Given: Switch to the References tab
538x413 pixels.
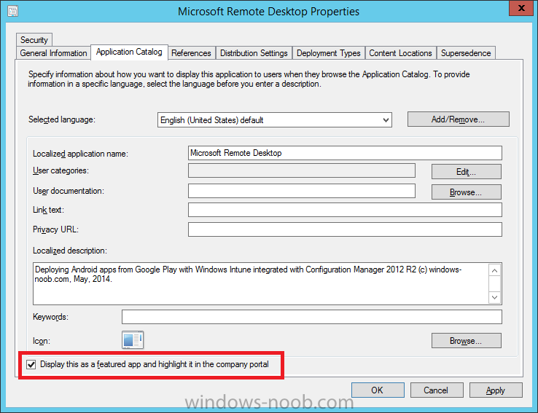Looking at the screenshot, I should [191, 53].
